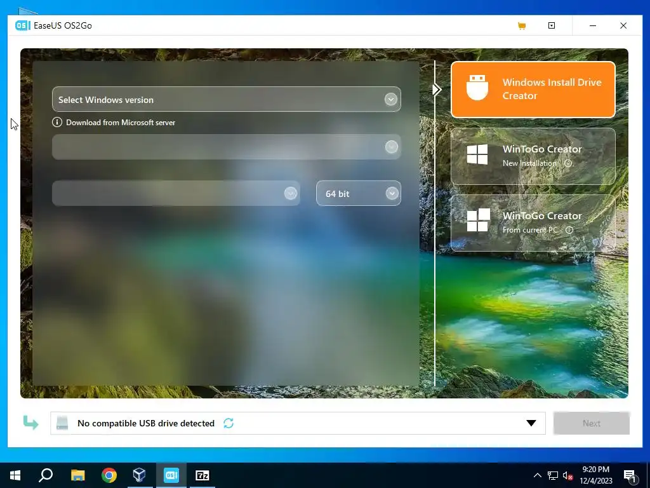
Task: Choose WinToGo Creator From current PC
Action: coord(533,223)
